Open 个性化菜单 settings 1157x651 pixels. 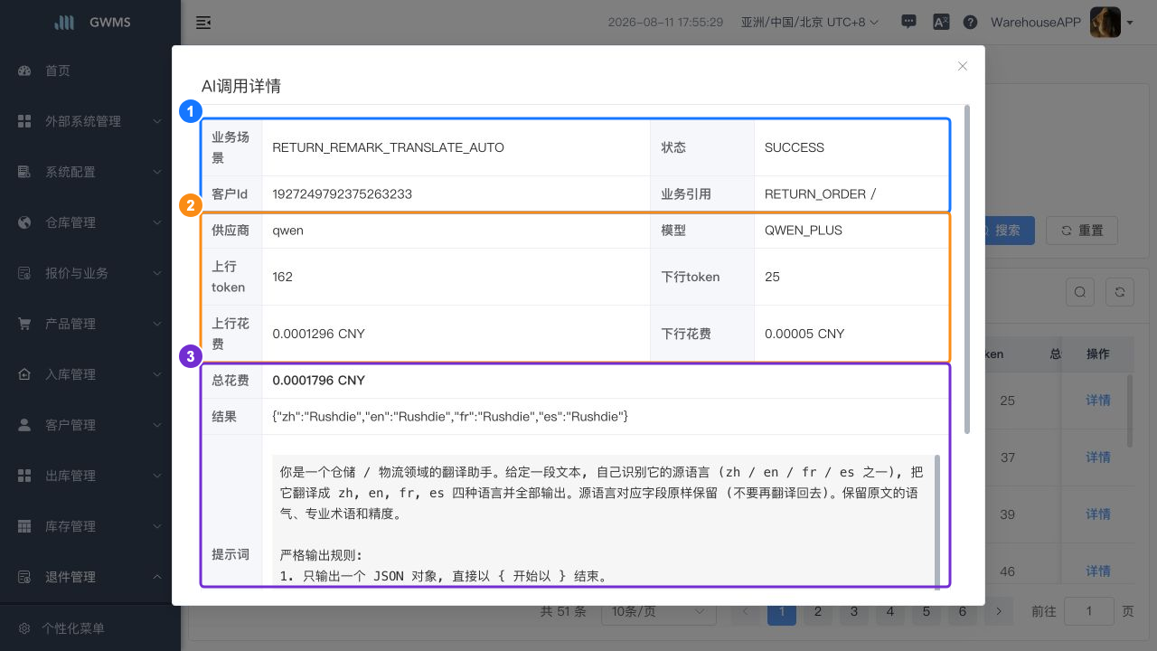tap(90, 628)
